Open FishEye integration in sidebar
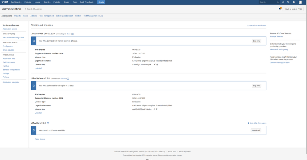 (6, 74)
